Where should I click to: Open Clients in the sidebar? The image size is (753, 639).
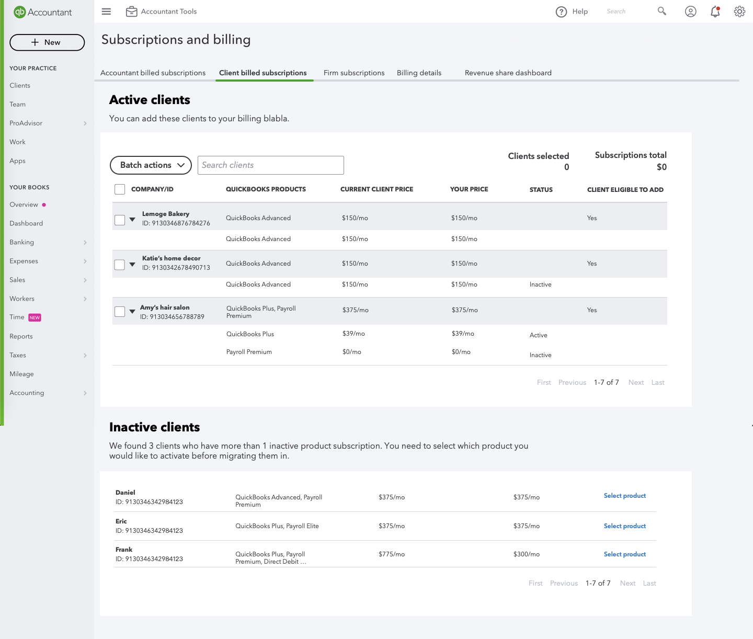tap(20, 86)
